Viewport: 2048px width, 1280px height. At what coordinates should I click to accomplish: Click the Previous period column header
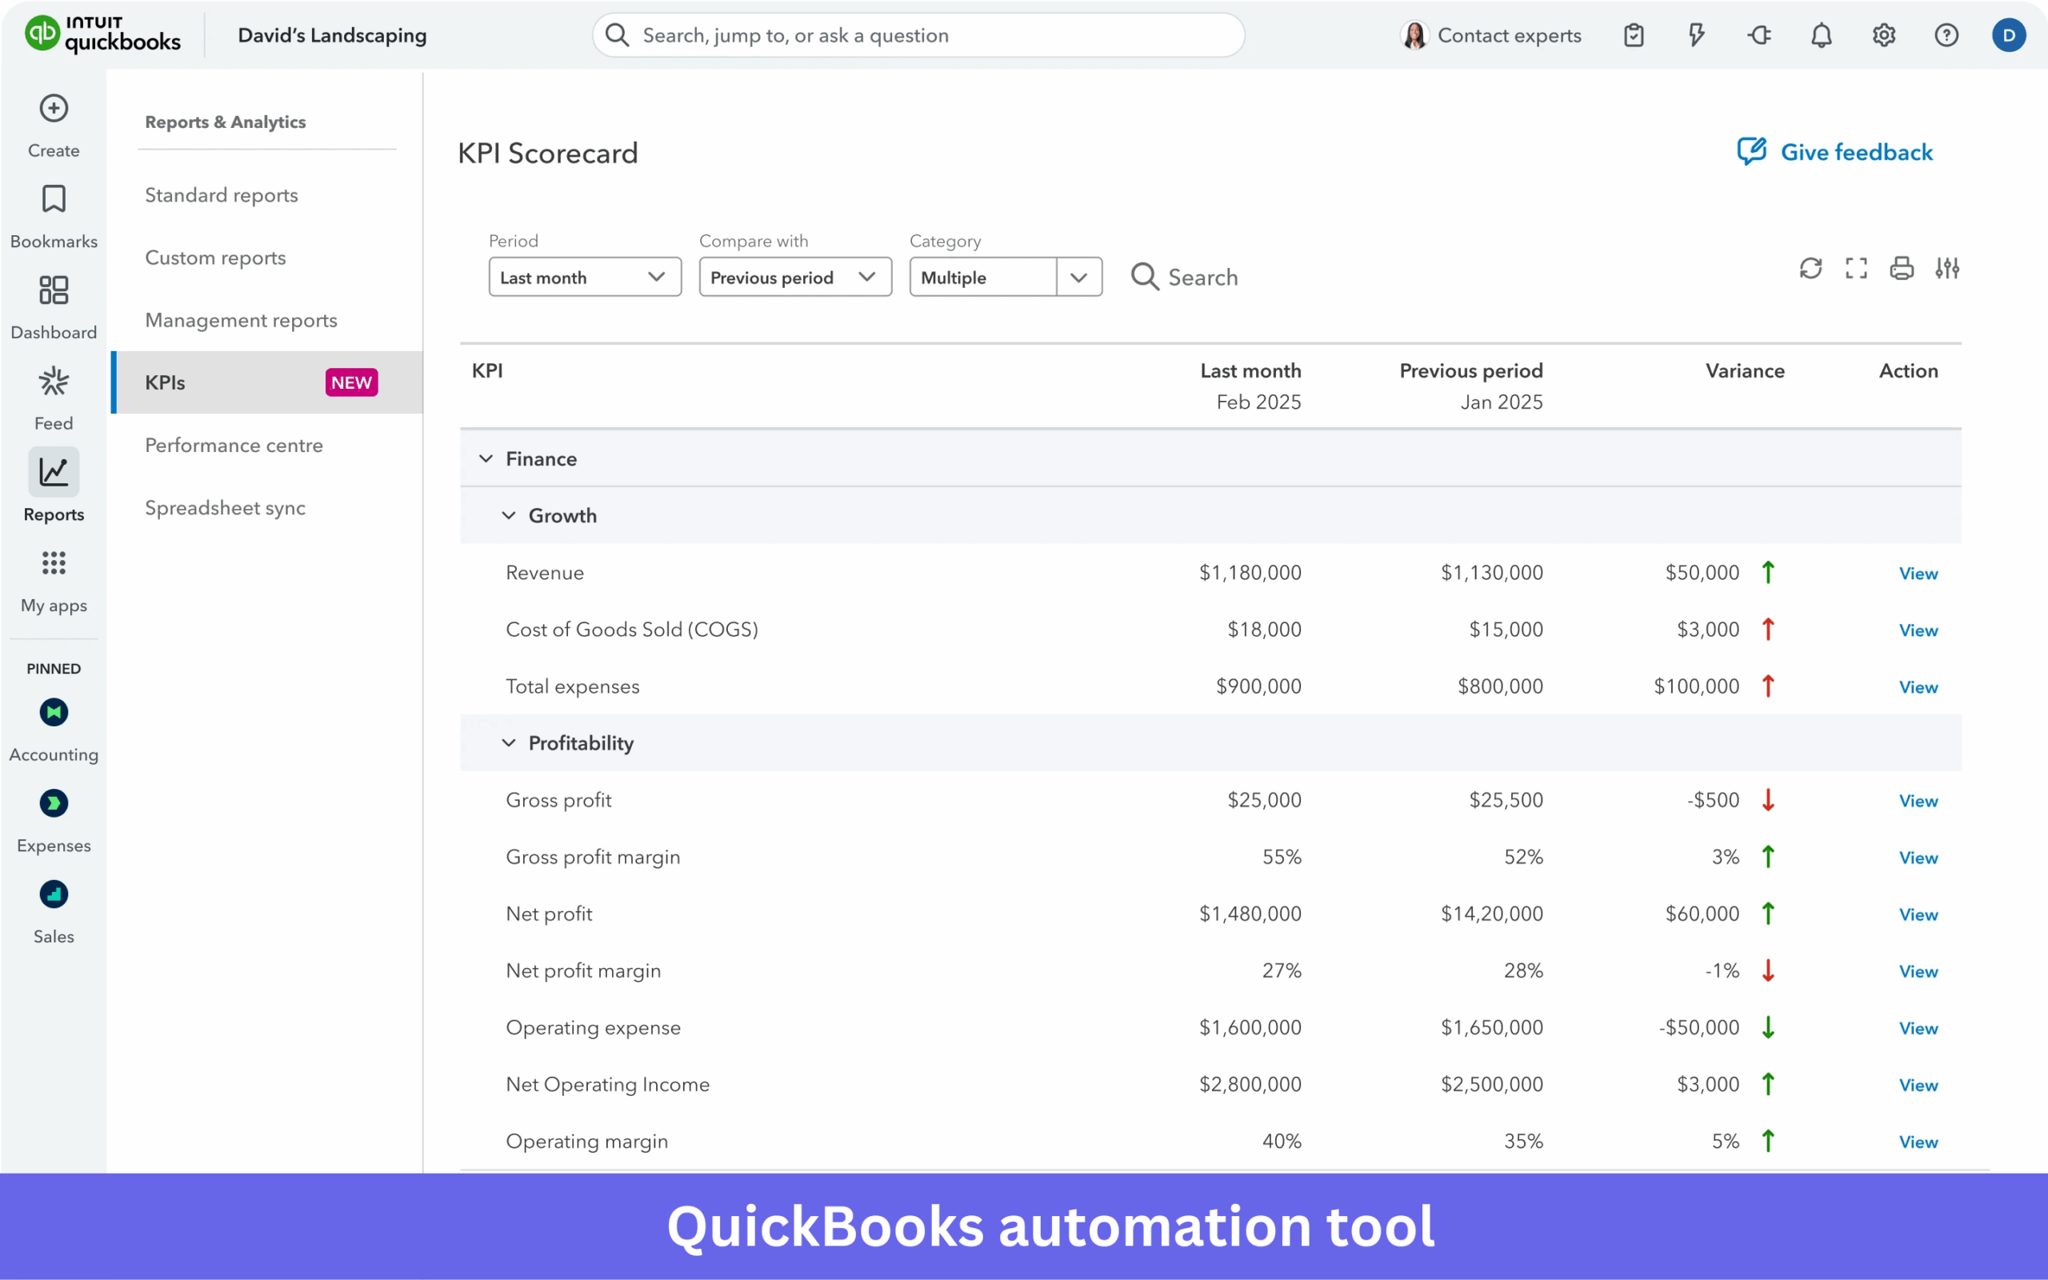(x=1471, y=370)
